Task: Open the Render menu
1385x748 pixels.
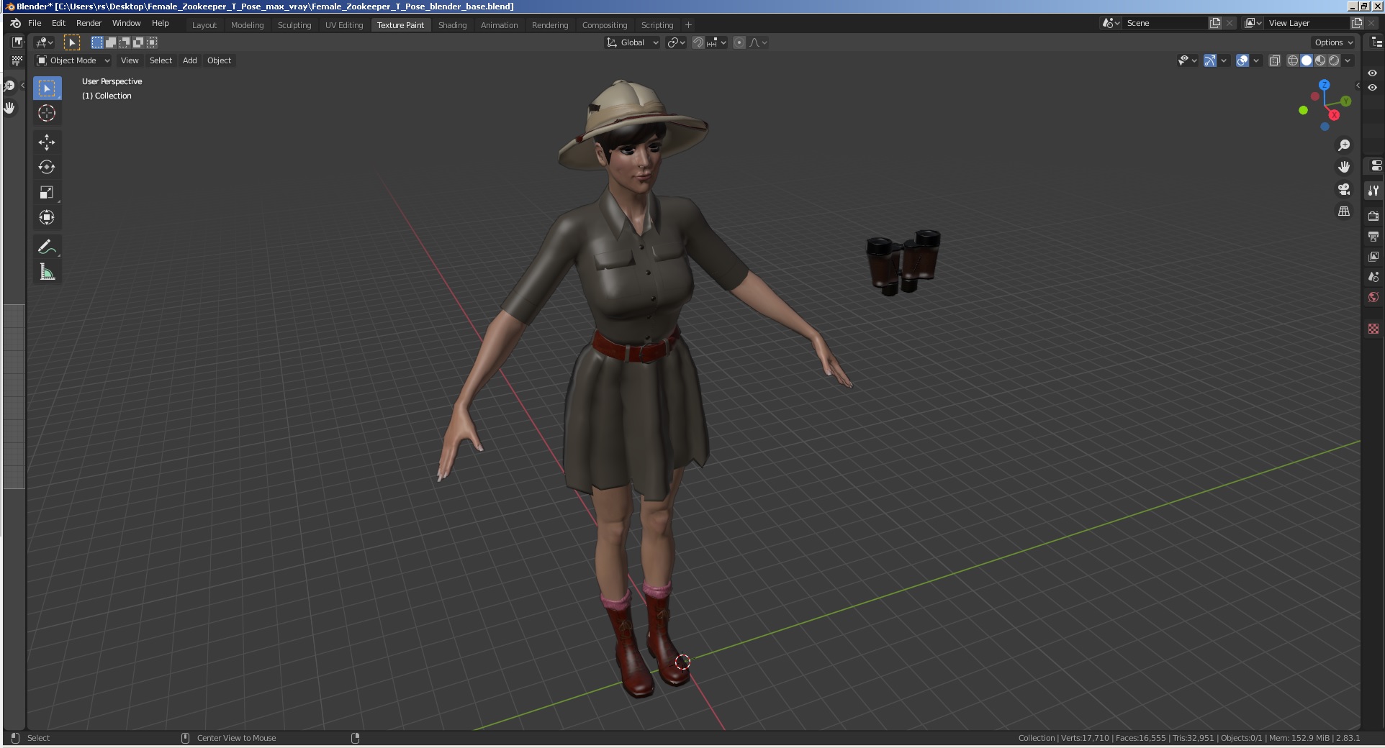Action: click(x=89, y=23)
